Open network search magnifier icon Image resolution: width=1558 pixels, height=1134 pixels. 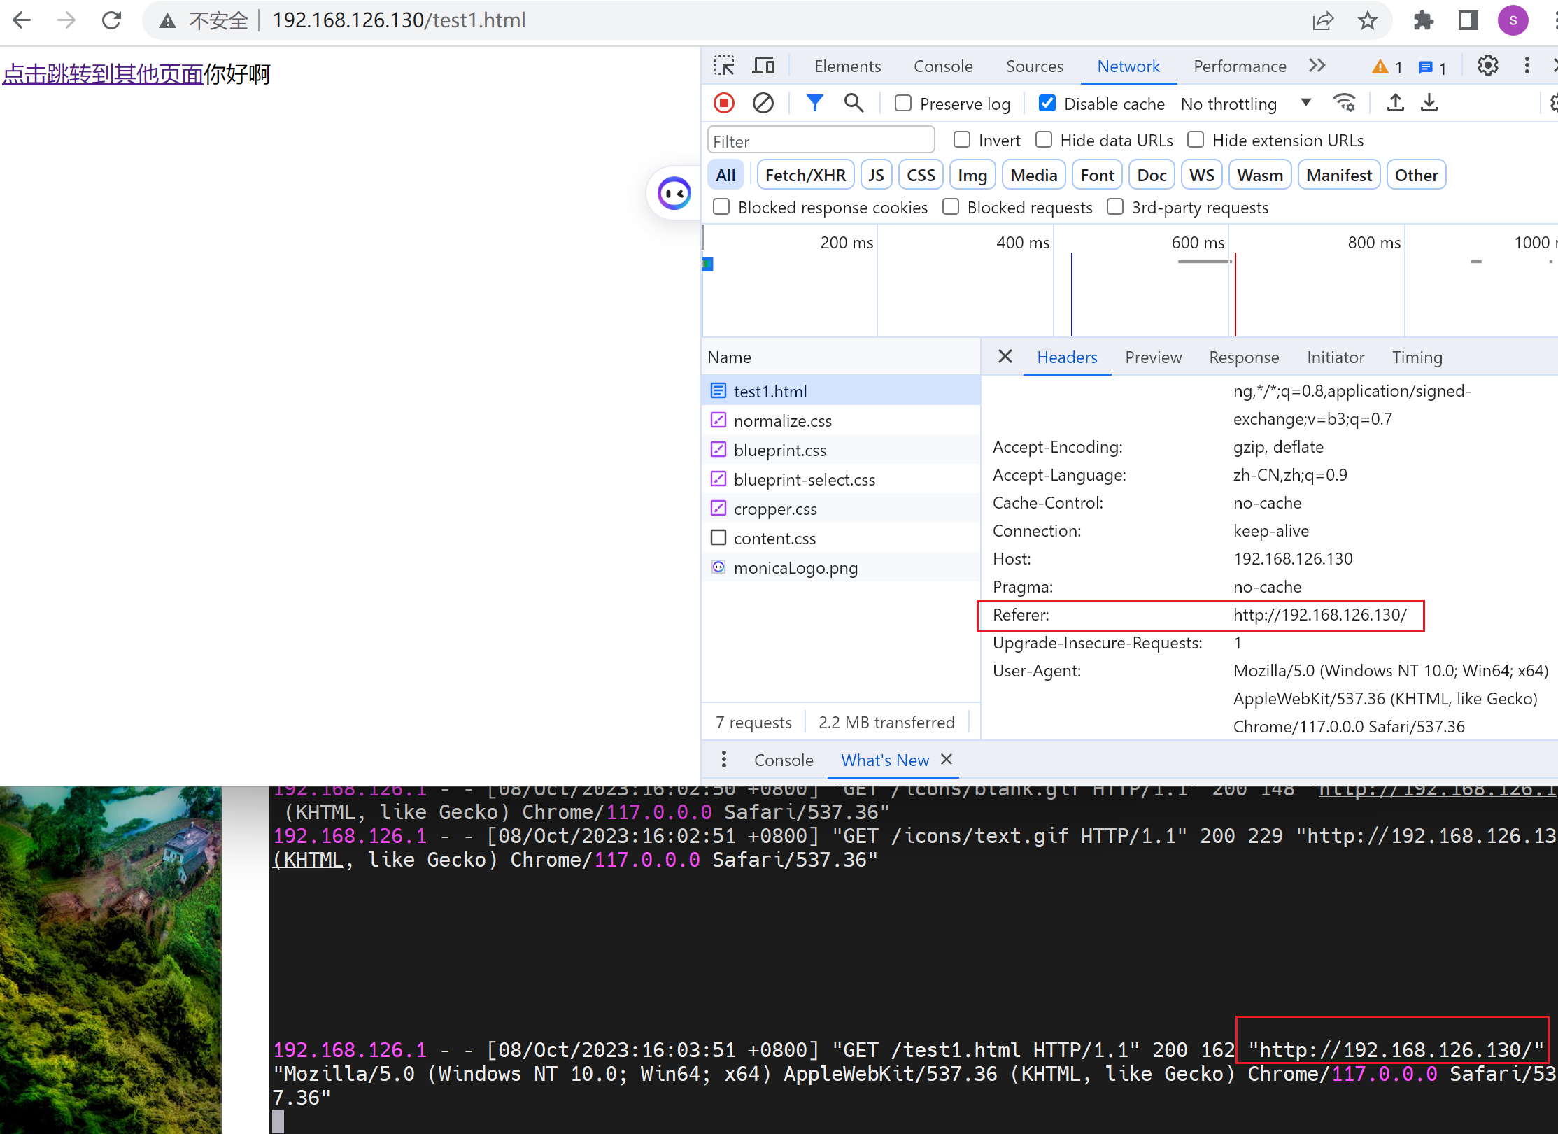pos(854,104)
